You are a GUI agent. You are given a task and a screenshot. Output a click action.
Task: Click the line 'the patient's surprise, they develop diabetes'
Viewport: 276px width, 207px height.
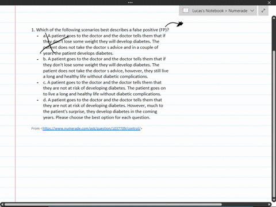pyautogui.click(x=100, y=112)
